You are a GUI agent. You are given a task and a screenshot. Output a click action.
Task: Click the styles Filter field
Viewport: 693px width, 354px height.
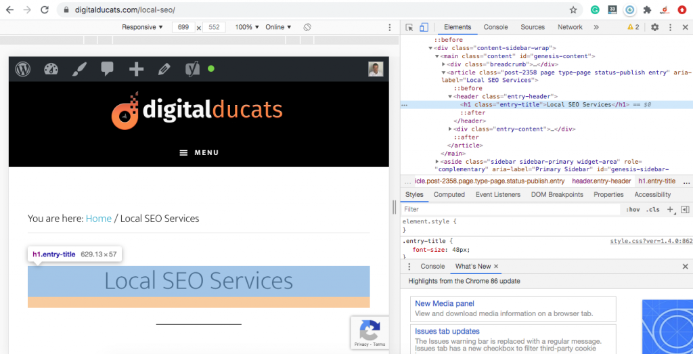510,209
